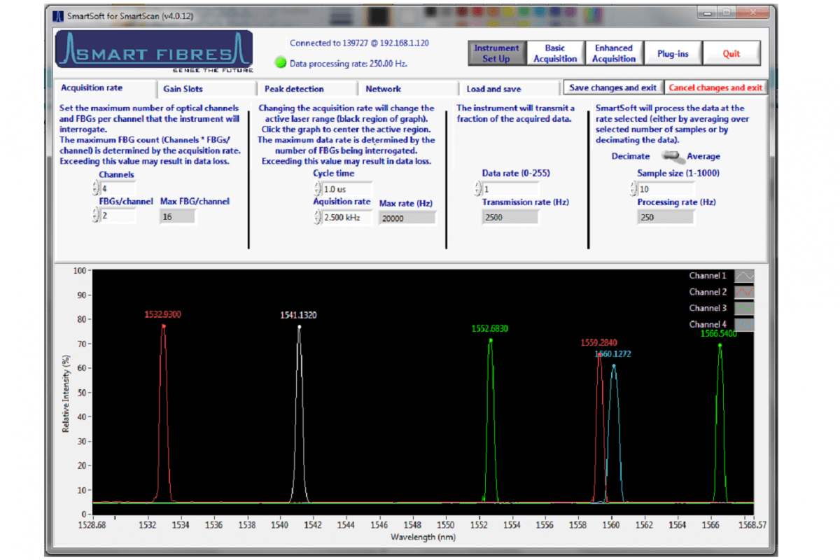Click the Channel 4 legend label
This screenshot has height=560, width=840.
tap(708, 325)
